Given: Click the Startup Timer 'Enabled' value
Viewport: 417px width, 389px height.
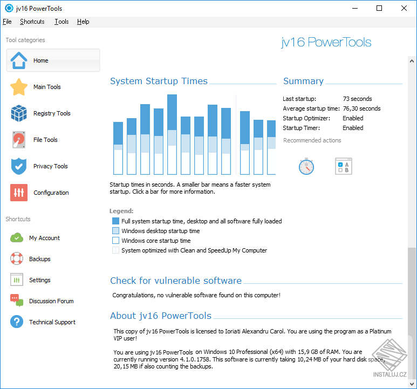Looking at the screenshot, I should [x=353, y=128].
